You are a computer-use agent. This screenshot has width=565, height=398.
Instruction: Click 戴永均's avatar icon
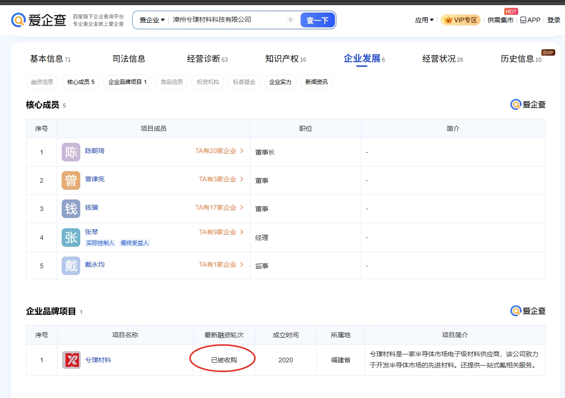click(x=71, y=266)
